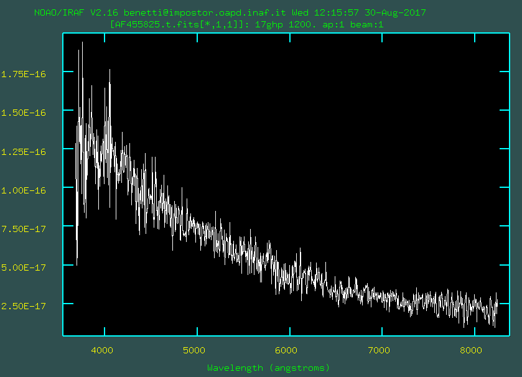Click the 1.50E-16 y-axis label
The image size is (522, 377).
(x=24, y=113)
